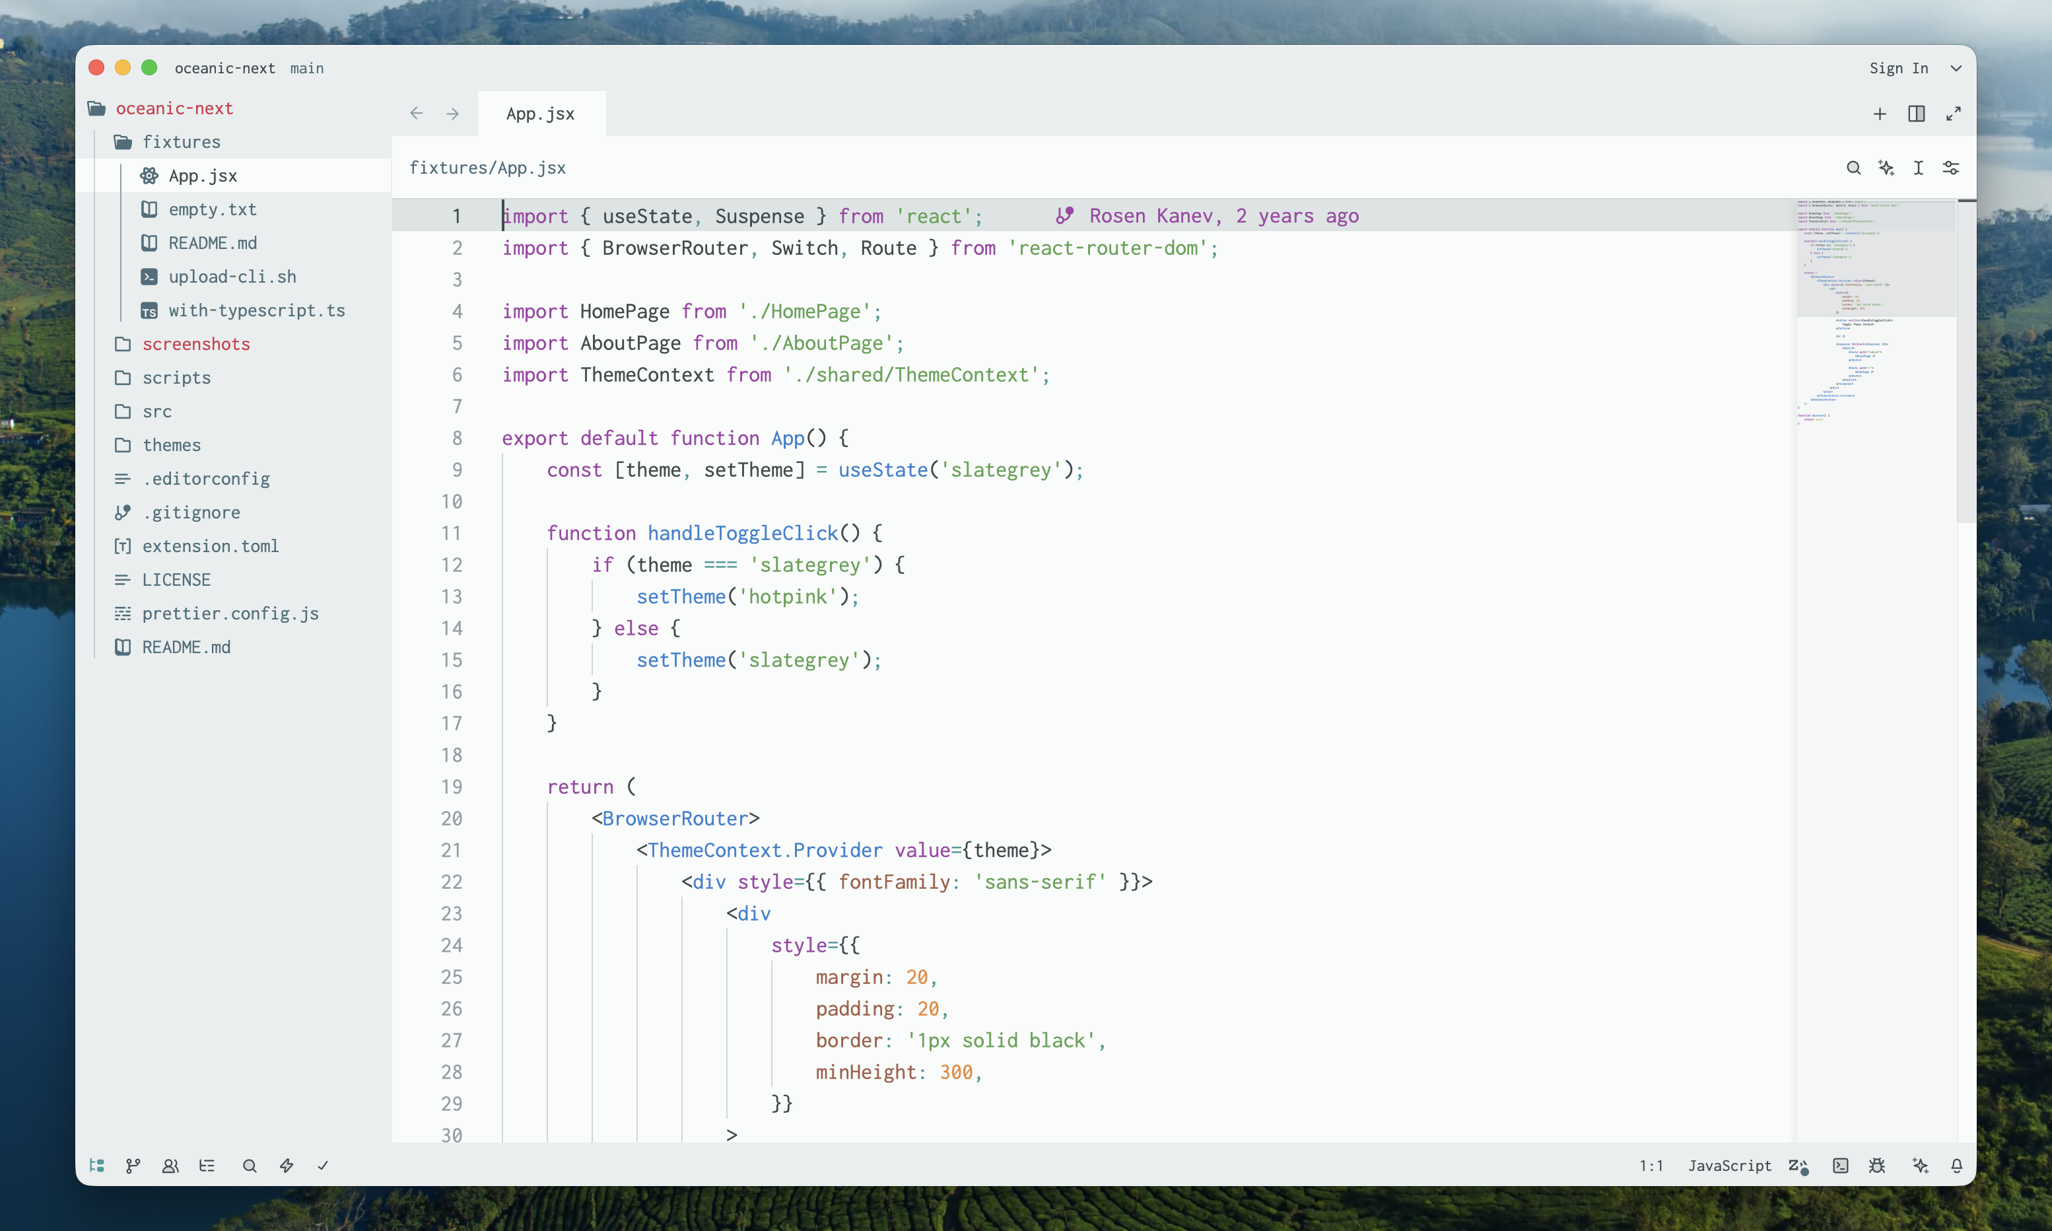Expand the scripts folder
The height and width of the screenshot is (1231, 2052).
click(x=233, y=378)
